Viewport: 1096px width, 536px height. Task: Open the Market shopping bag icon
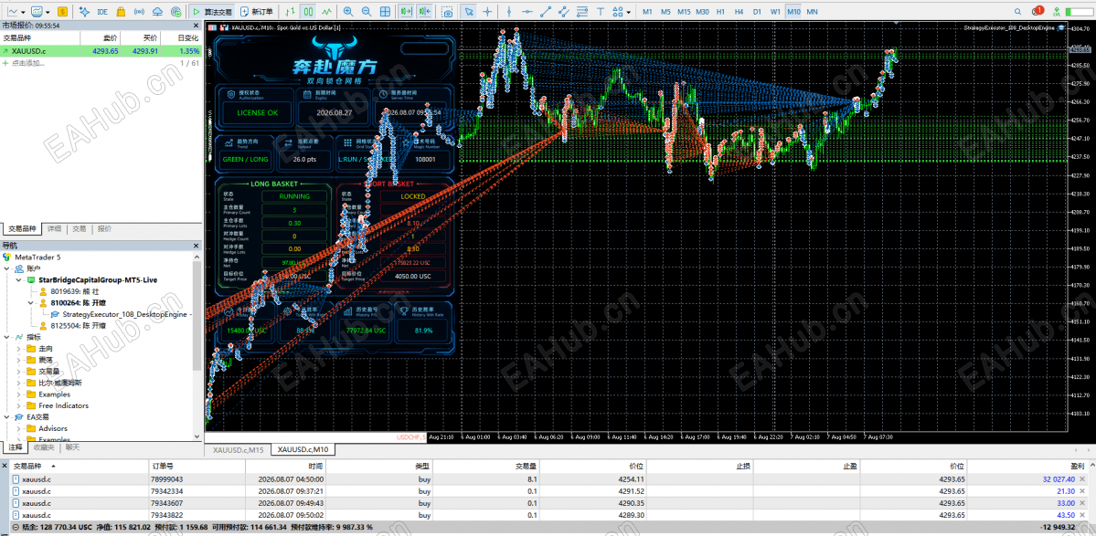121,12
